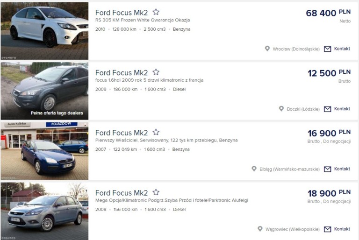Star the 68 400 PLN Ford Focus listing

pyautogui.click(x=156, y=13)
